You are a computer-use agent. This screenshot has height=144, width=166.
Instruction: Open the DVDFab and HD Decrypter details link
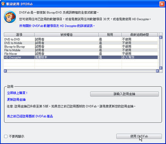(x=57, y=26)
